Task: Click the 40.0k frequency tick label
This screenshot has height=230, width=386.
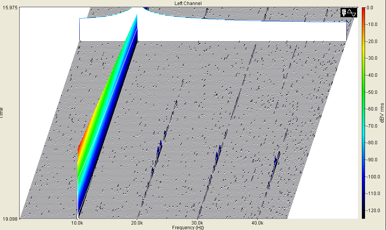Action: pyautogui.click(x=257, y=223)
